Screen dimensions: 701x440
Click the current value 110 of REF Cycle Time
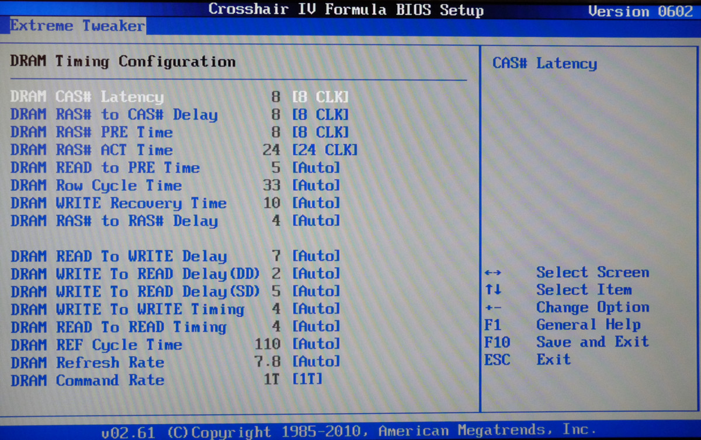(x=268, y=344)
